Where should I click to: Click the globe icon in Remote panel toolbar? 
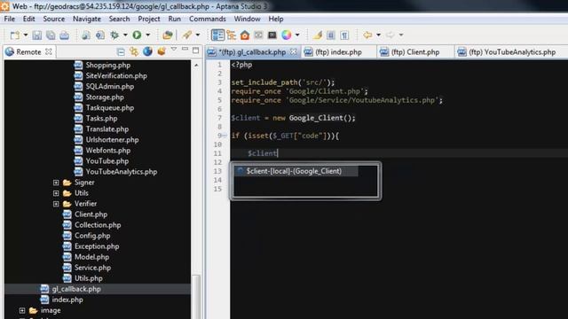tap(147, 51)
